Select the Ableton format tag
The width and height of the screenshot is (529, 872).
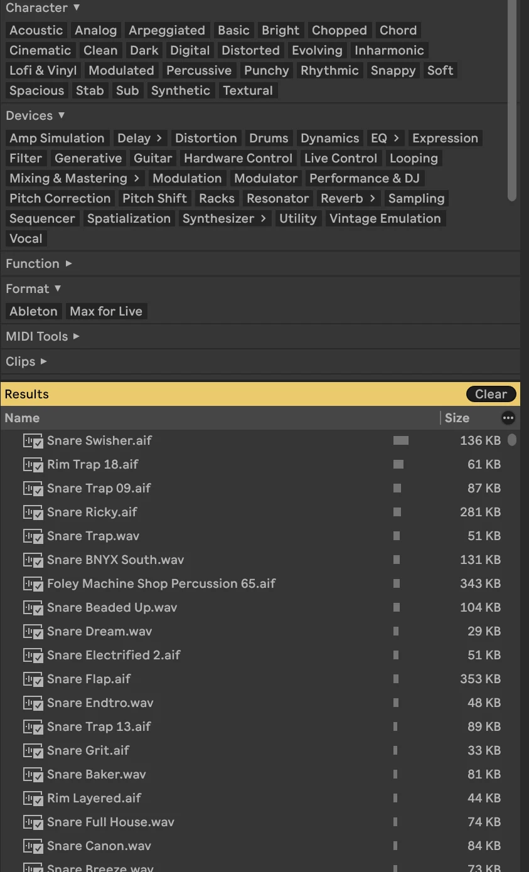[33, 311]
